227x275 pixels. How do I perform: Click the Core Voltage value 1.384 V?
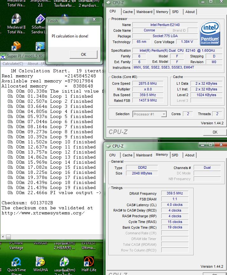(x=187, y=42)
